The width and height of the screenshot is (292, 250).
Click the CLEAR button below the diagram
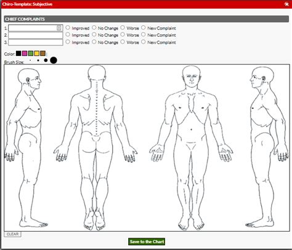pos(12,234)
